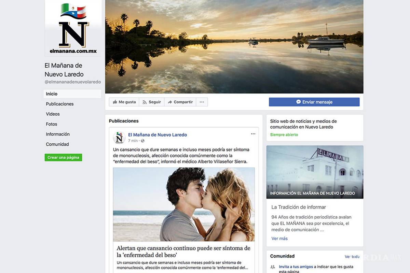Switch to the Videos section
Screen dimensions: 410x273
pyautogui.click(x=53, y=114)
